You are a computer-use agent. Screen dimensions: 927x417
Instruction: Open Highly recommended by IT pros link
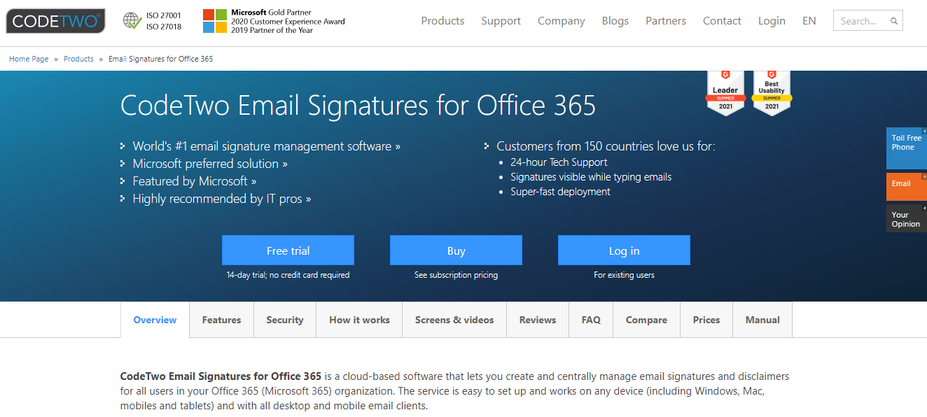[222, 199]
